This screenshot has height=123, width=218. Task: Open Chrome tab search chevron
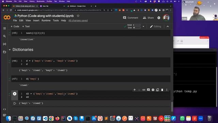coord(171,6)
